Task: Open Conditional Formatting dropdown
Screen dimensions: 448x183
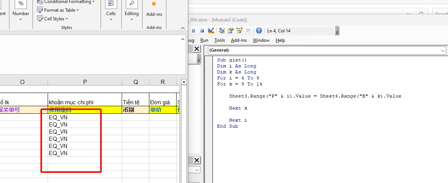Action: 93,2
